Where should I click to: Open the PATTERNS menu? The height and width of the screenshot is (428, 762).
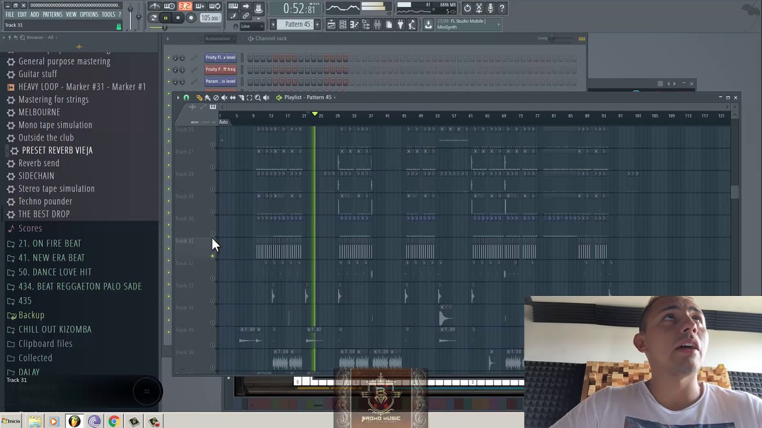(x=52, y=14)
